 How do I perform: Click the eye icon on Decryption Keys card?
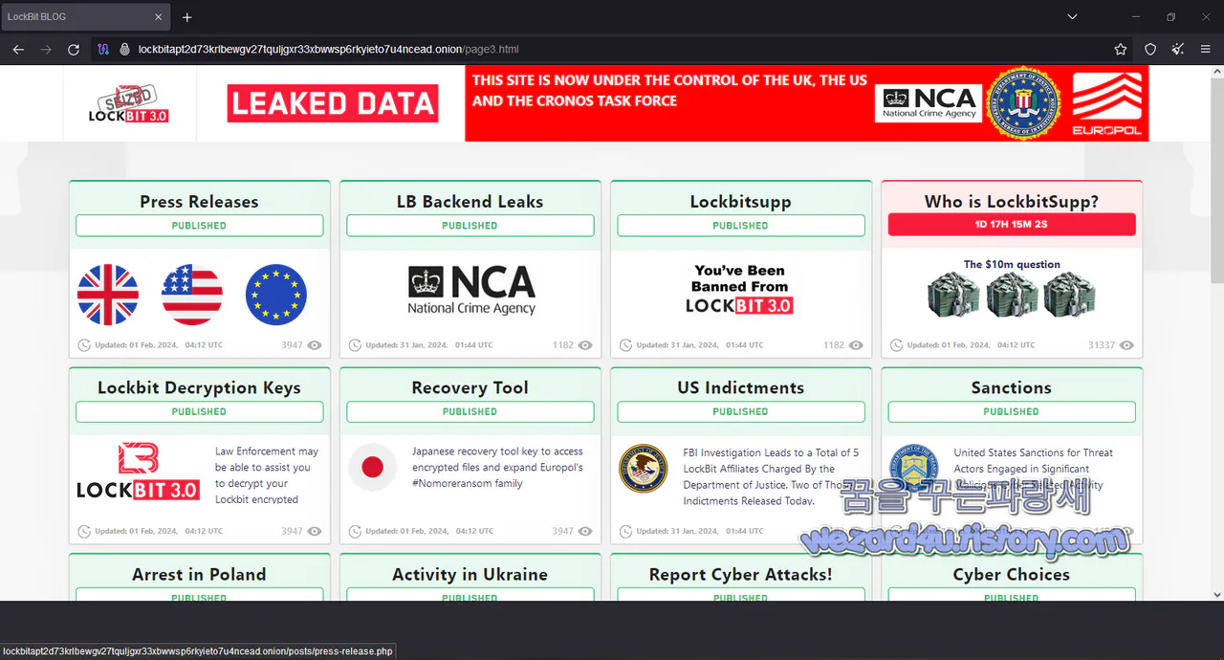[x=315, y=531]
